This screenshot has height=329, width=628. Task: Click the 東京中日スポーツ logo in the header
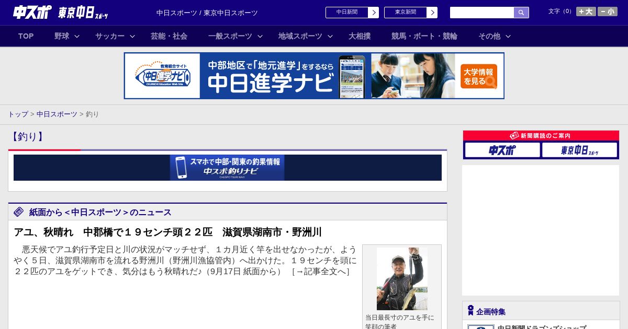[x=83, y=13]
